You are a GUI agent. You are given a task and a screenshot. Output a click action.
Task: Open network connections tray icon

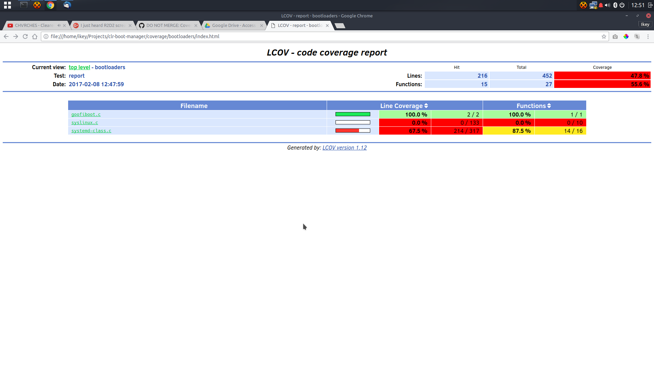pyautogui.click(x=593, y=5)
